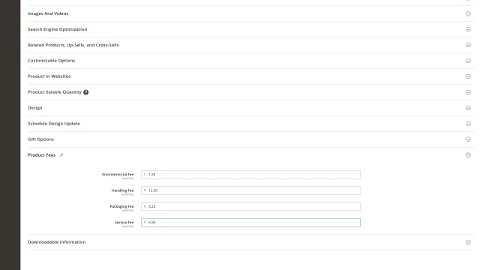Click the Service Fee input field

(250, 223)
